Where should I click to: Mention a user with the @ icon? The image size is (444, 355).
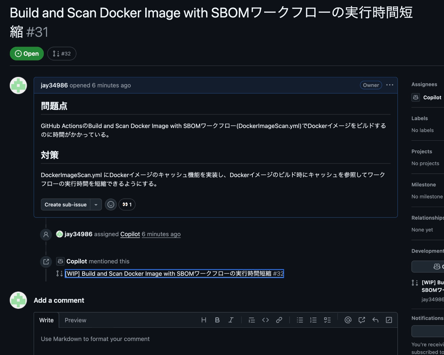(348, 320)
